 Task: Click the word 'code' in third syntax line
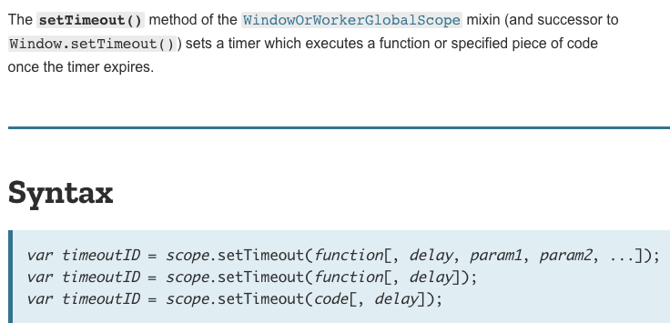[331, 298]
